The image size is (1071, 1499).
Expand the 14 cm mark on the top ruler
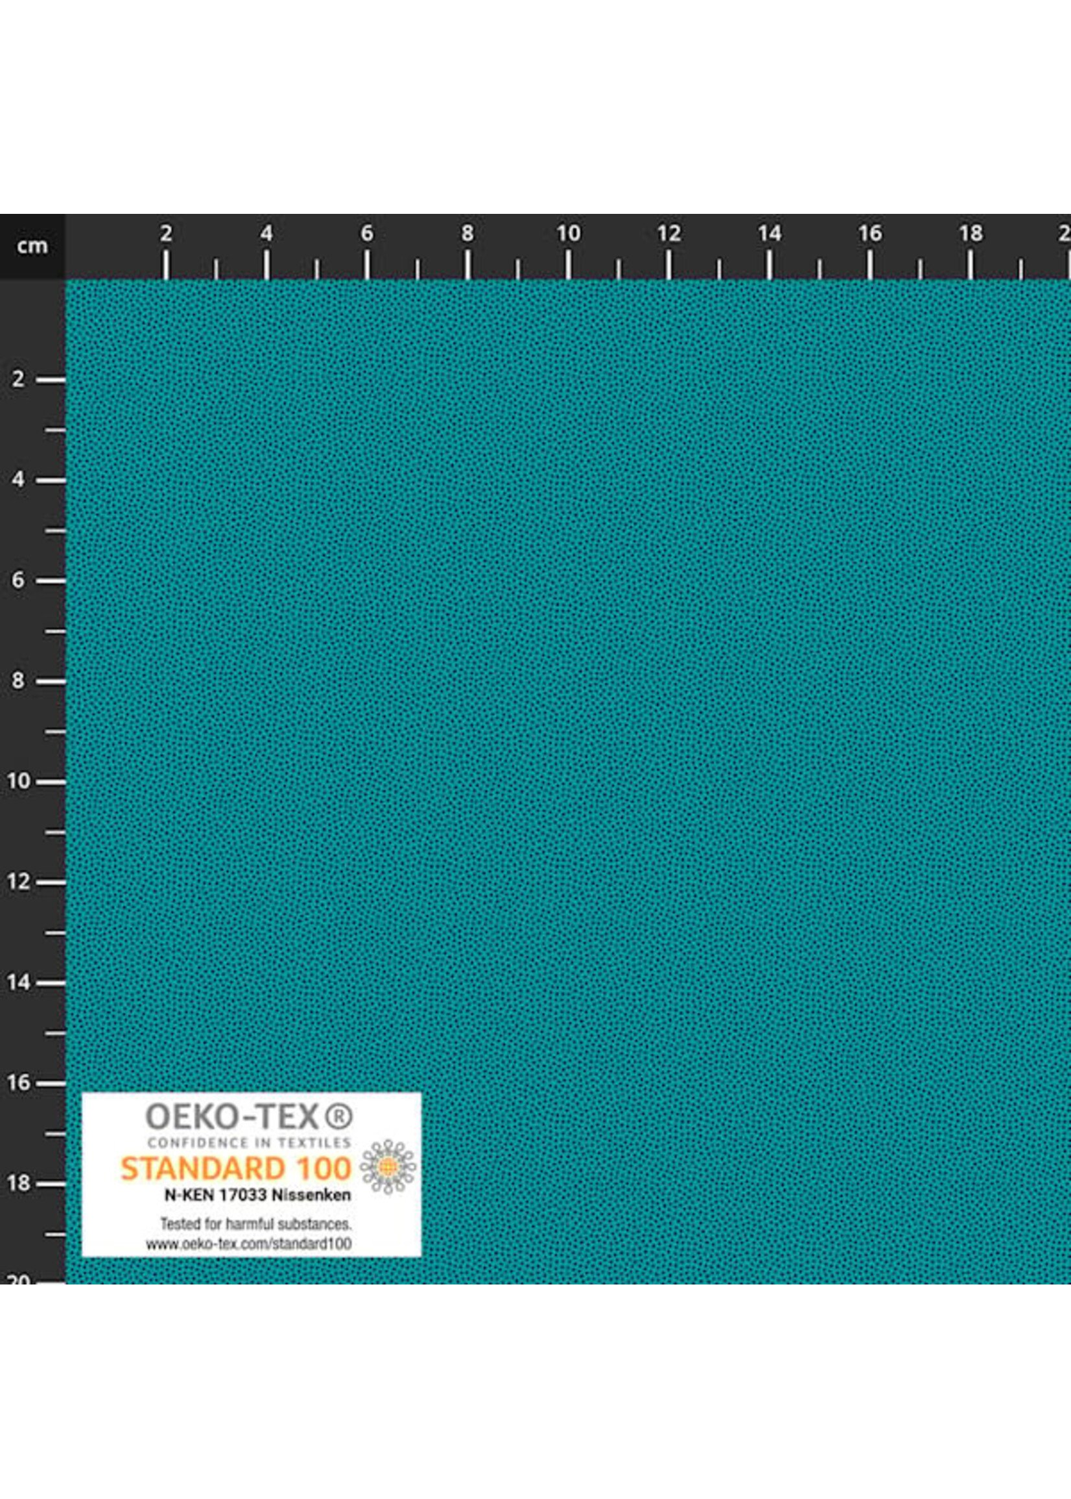769,232
